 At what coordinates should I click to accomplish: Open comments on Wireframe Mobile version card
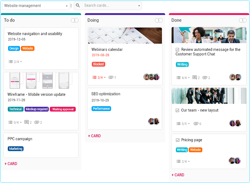[28, 122]
